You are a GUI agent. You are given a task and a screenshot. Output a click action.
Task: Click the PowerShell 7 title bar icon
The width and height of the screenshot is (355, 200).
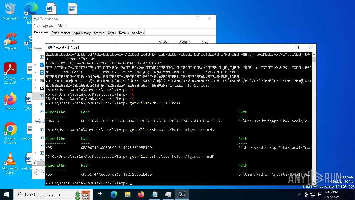click(50, 47)
